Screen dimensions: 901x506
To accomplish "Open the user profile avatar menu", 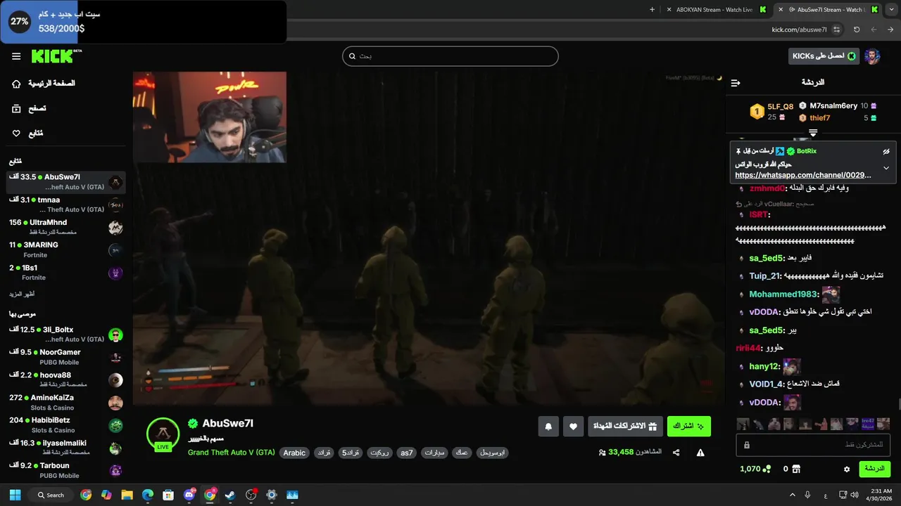I will pyautogui.click(x=872, y=56).
